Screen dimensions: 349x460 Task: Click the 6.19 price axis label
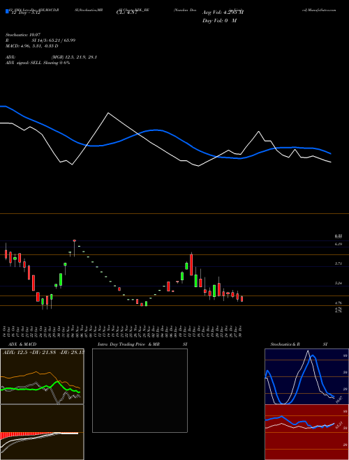pos(339,244)
